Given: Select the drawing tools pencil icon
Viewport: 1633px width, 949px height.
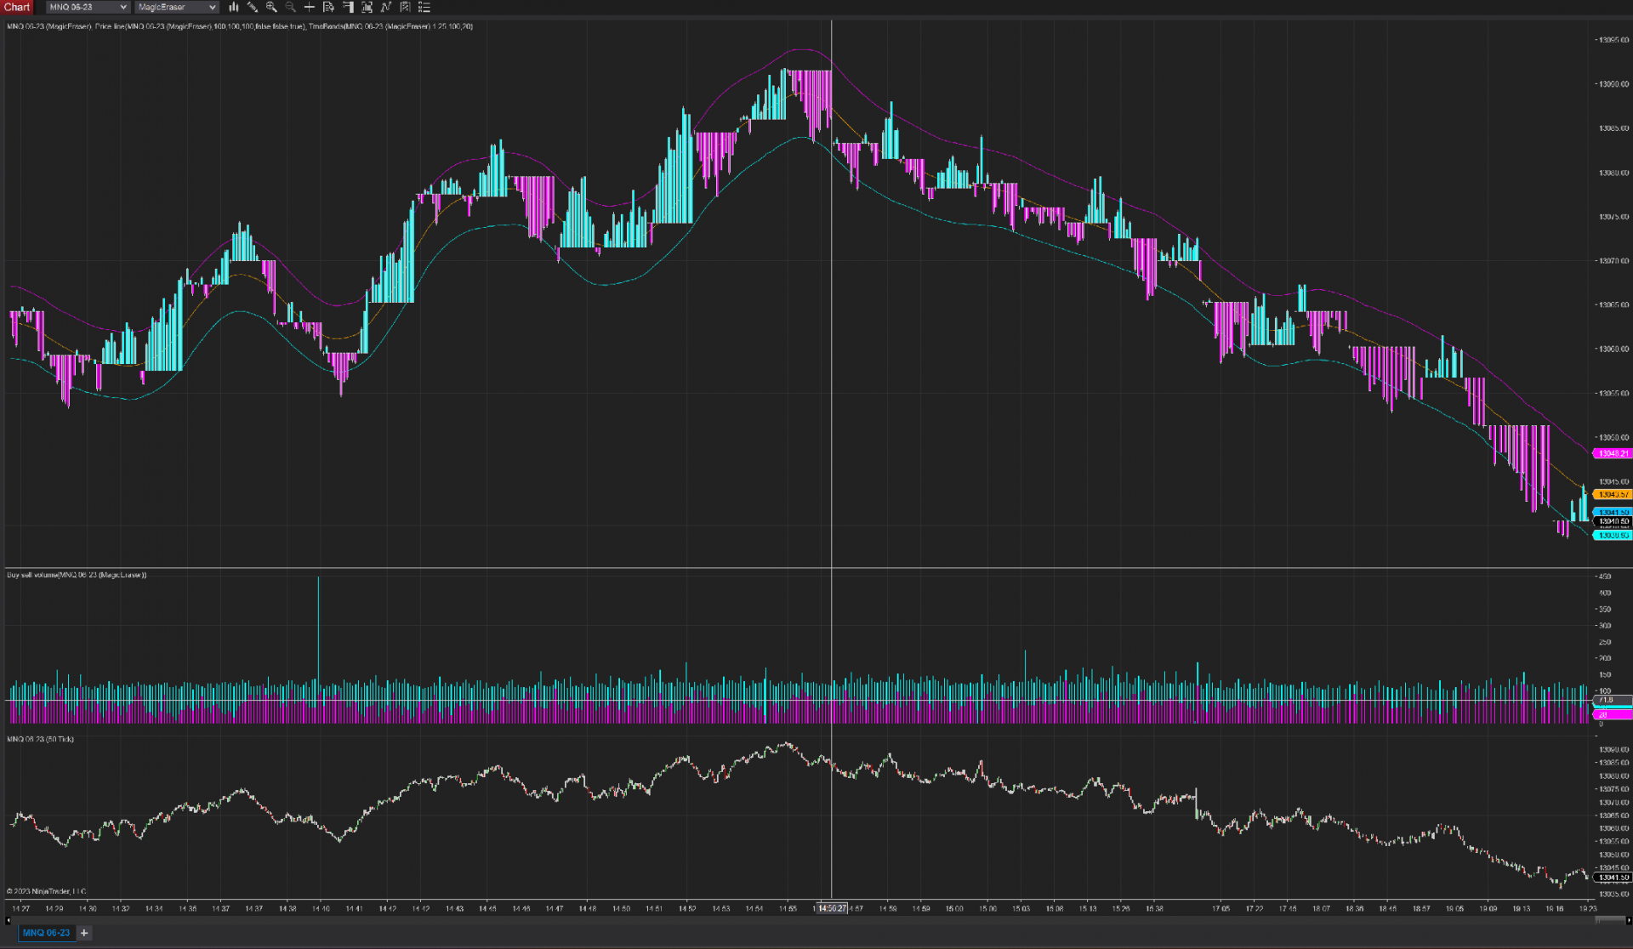Looking at the screenshot, I should coord(253,7).
